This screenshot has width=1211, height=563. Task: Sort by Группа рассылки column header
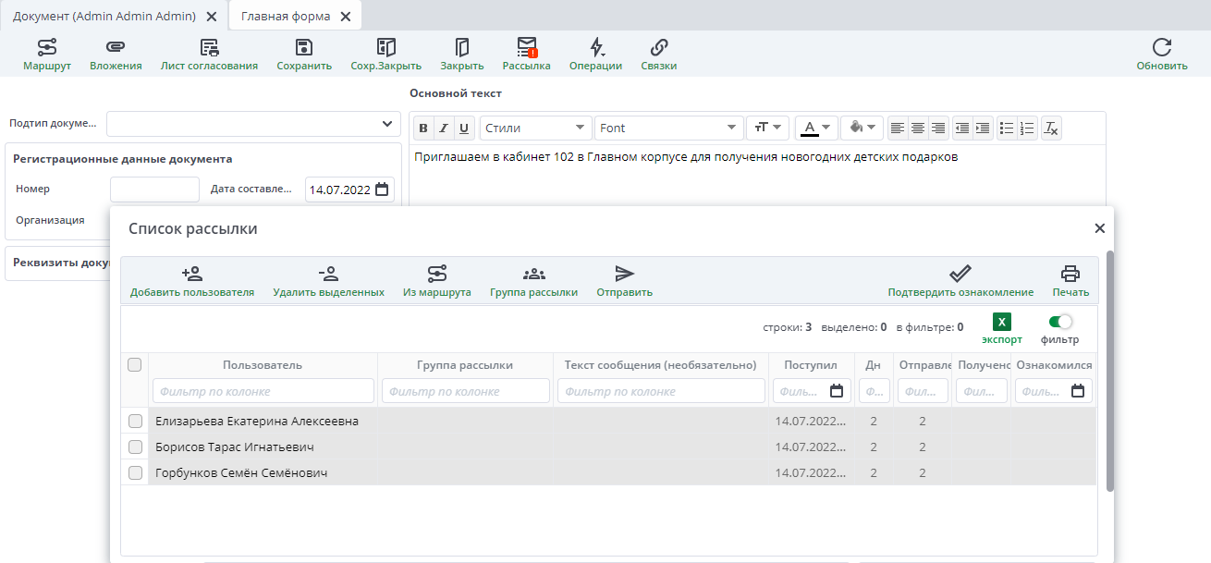(465, 365)
